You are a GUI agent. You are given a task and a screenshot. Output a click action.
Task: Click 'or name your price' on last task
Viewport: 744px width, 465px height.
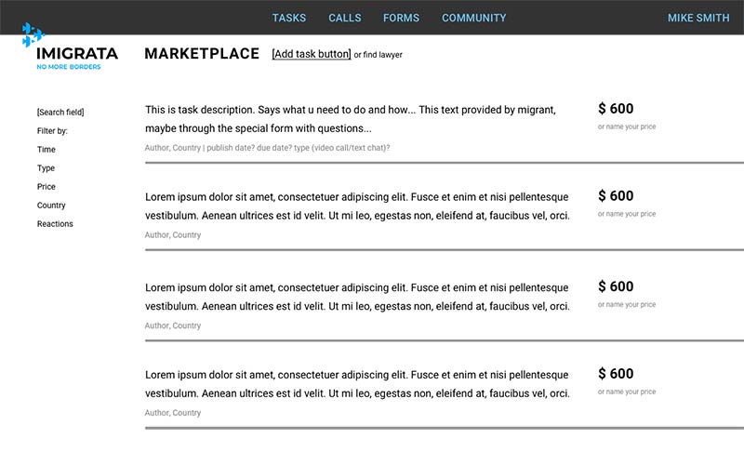[x=626, y=392]
